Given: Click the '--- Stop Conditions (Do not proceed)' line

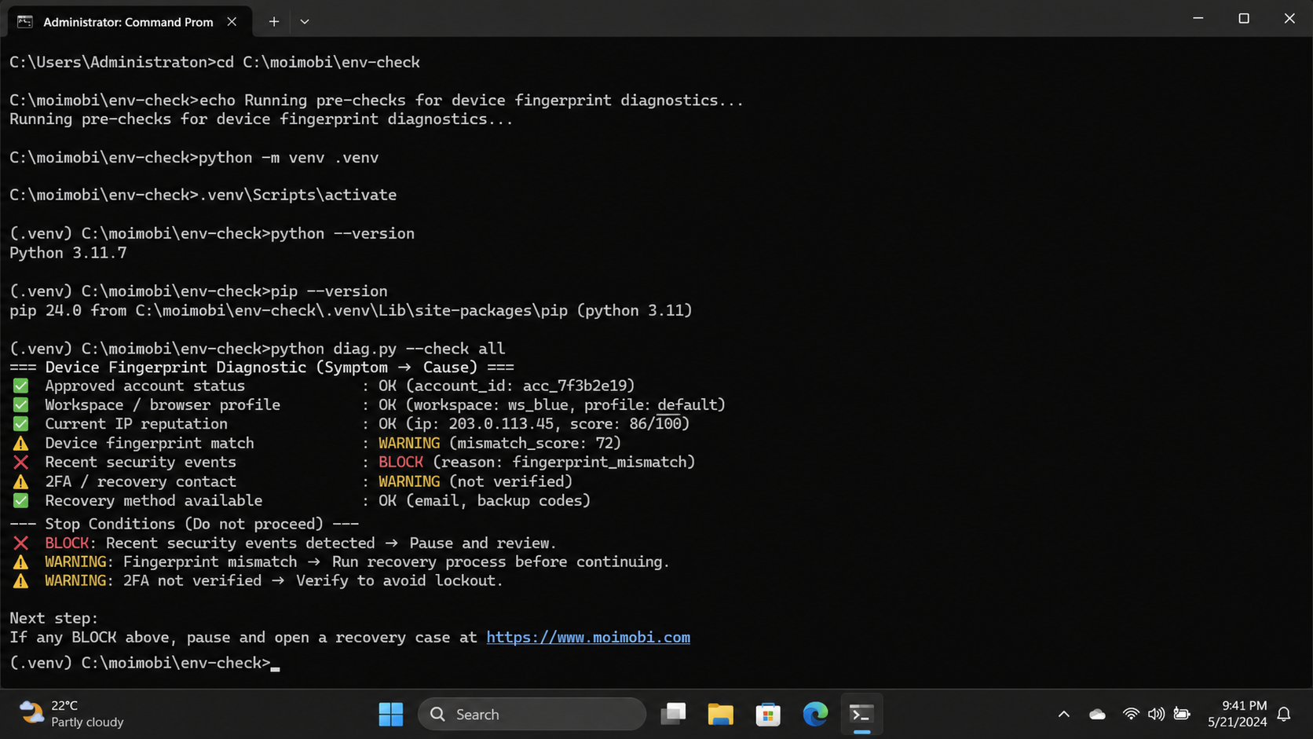Looking at the screenshot, I should pyautogui.click(x=185, y=524).
